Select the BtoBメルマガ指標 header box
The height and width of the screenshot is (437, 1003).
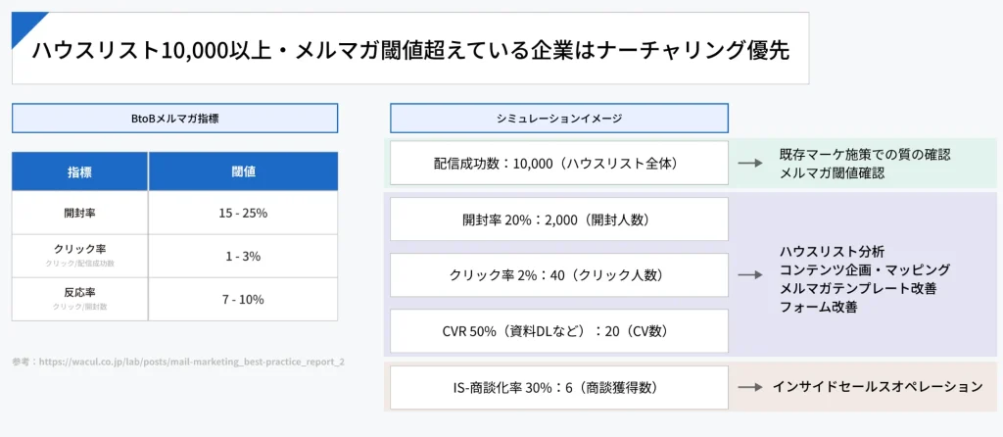coord(174,119)
